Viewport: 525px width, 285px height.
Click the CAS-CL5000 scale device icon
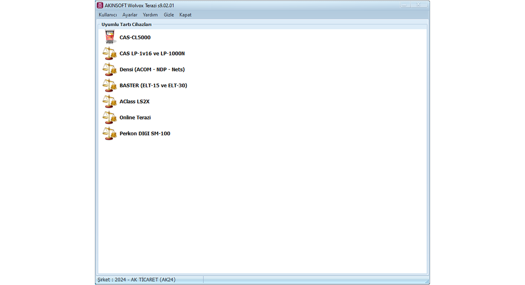(109, 38)
